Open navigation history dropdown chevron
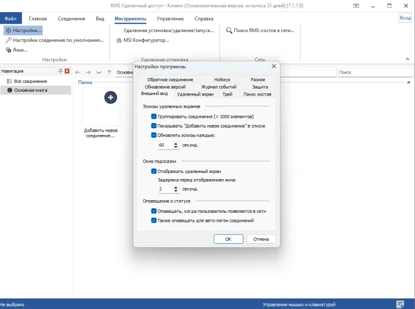This screenshot has width=415, height=309. click(x=98, y=72)
